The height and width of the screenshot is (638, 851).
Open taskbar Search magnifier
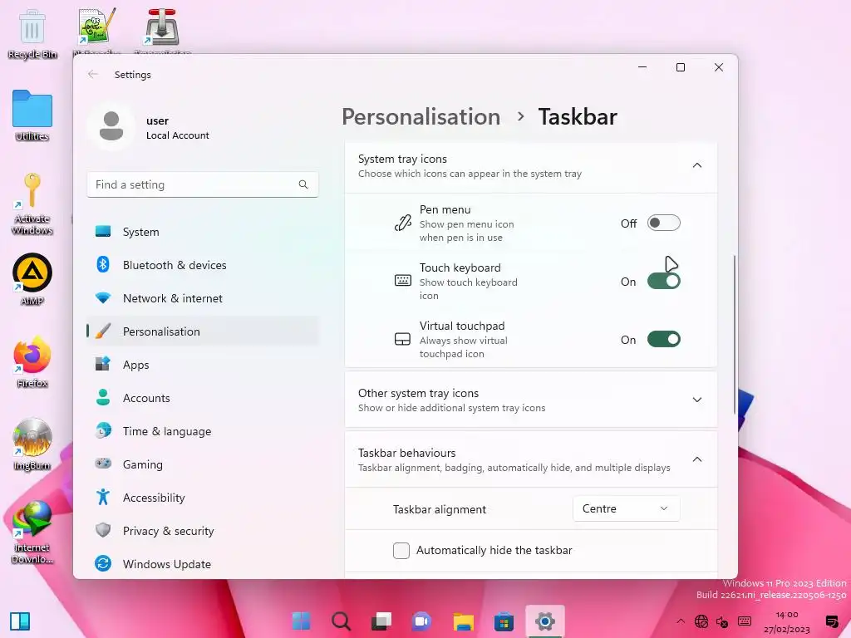pyautogui.click(x=341, y=621)
